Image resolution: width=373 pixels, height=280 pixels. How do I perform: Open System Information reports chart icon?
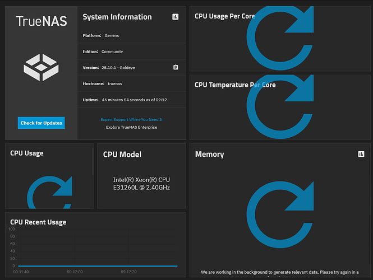click(x=176, y=17)
